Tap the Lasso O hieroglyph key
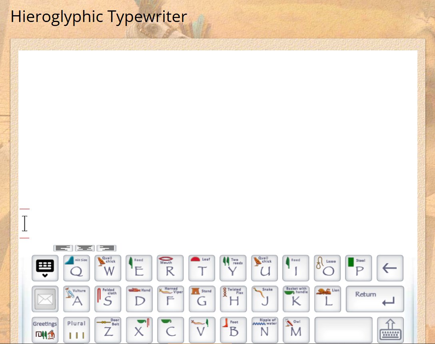This screenshot has width=435, height=344. pyautogui.click(x=327, y=268)
